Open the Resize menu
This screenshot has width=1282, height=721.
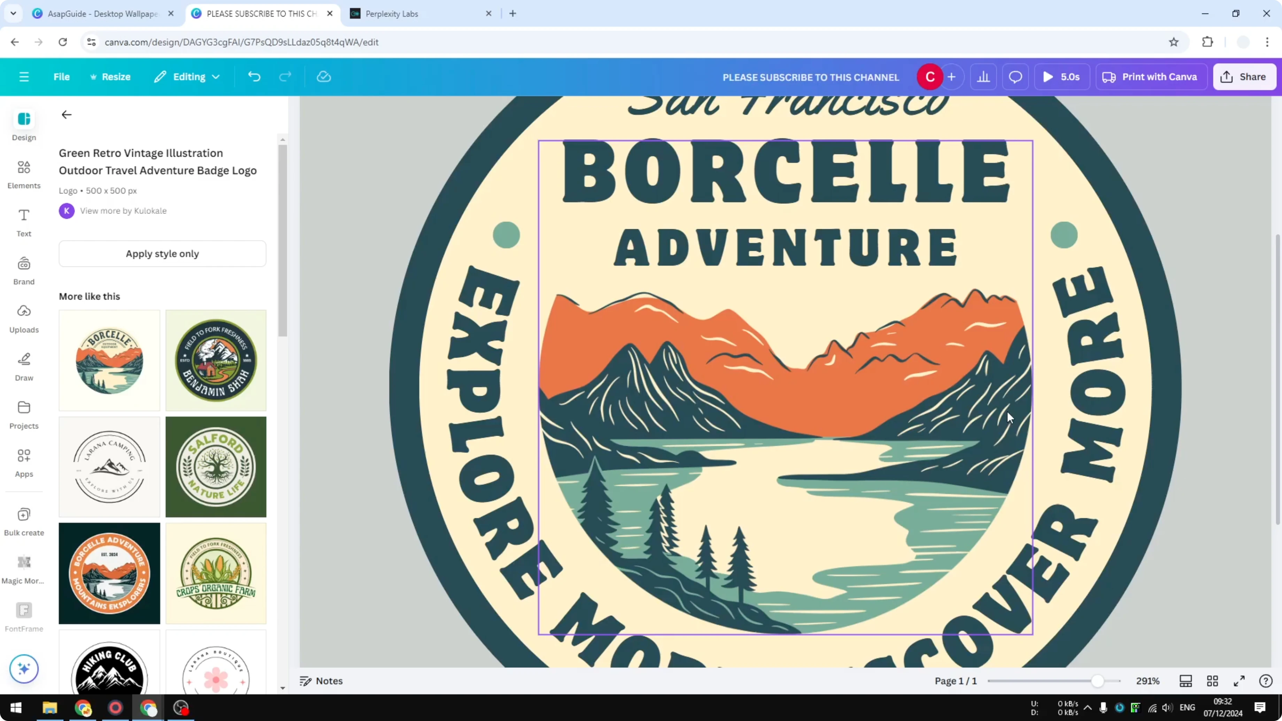click(110, 76)
